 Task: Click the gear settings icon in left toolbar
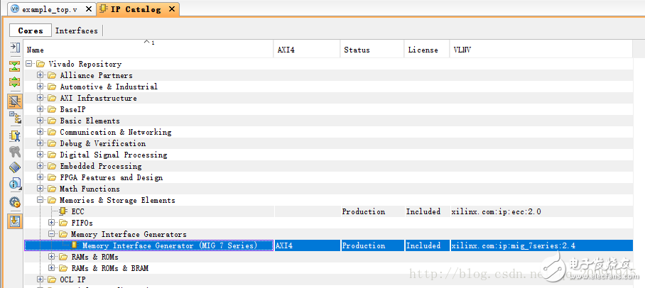click(x=14, y=202)
